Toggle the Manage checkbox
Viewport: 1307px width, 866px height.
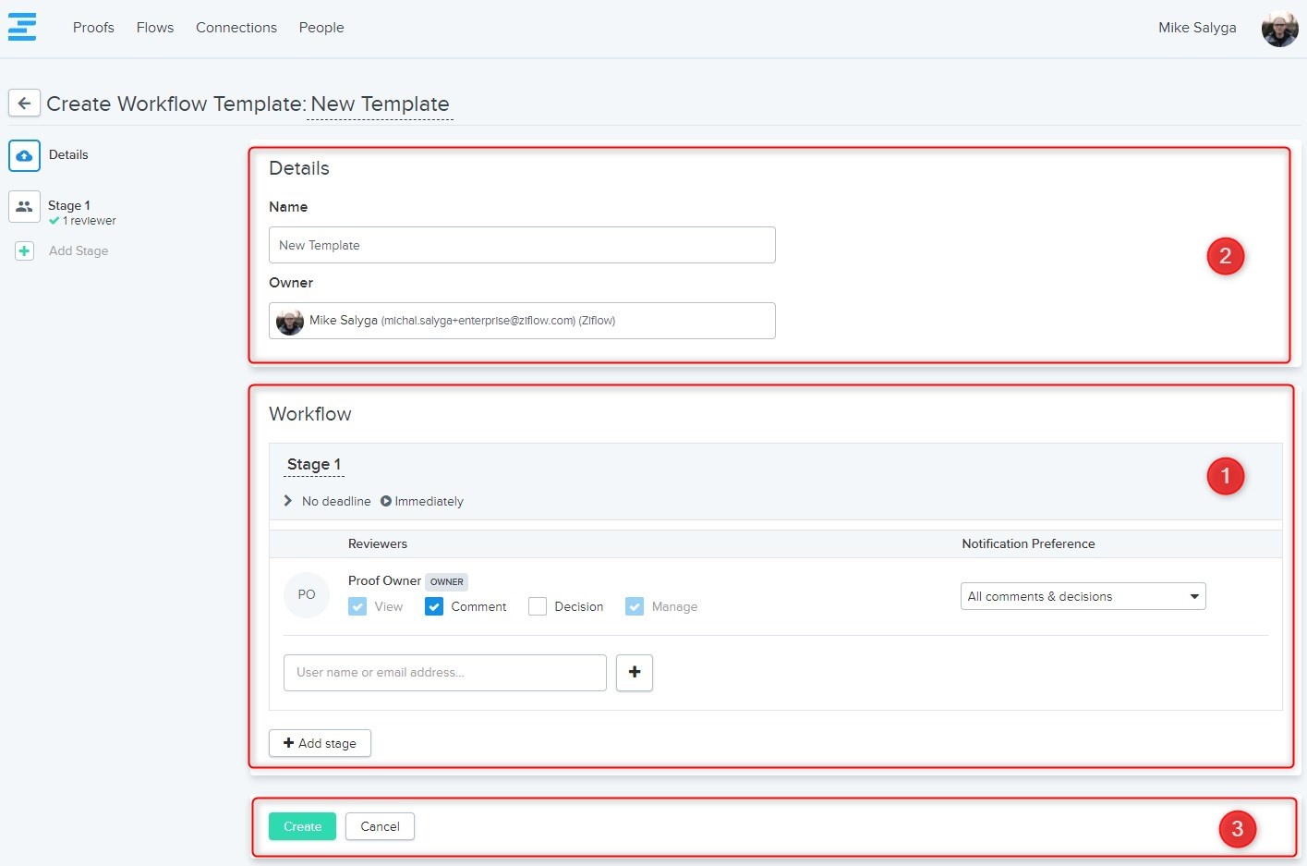click(635, 607)
